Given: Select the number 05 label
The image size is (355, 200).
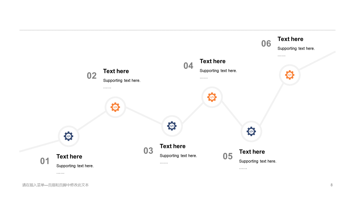Looking at the screenshot, I should click(x=228, y=156).
